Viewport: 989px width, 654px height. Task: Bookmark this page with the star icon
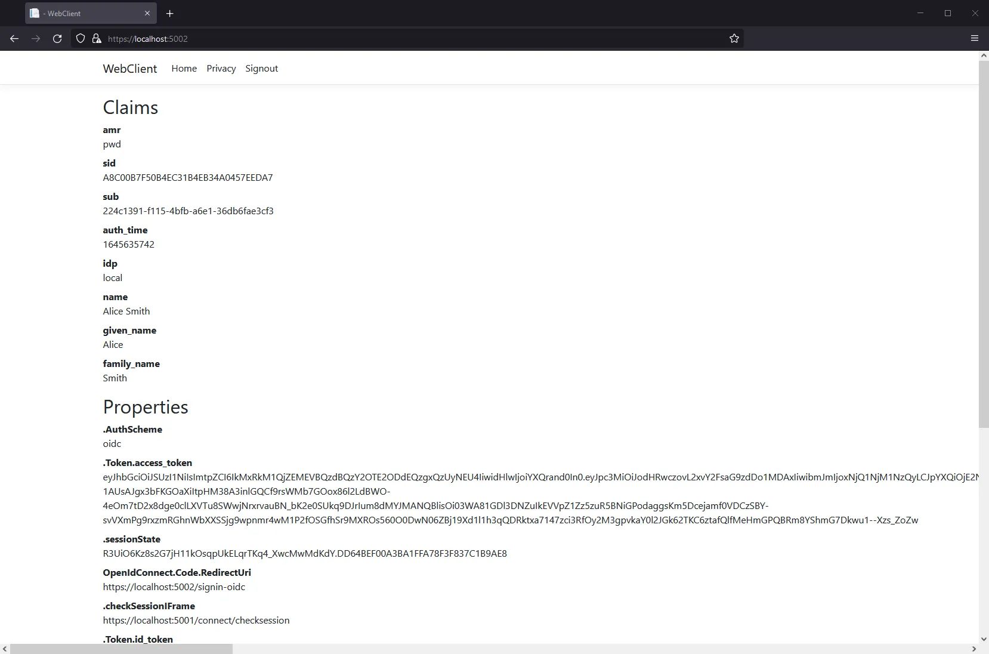point(734,38)
